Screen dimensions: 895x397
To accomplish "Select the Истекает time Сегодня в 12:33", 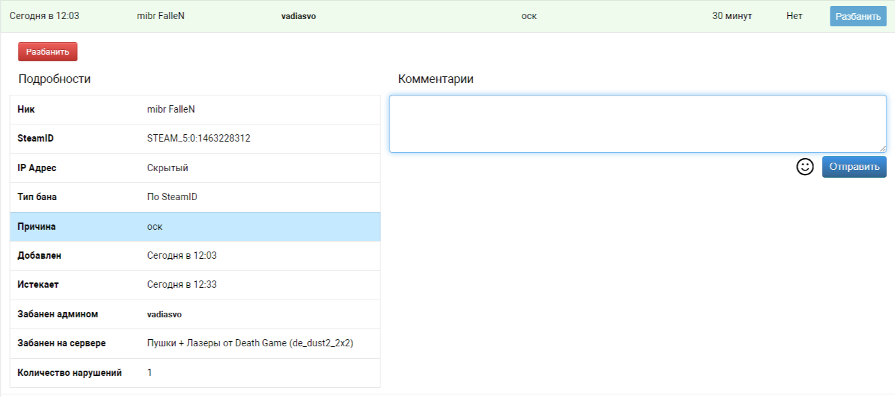I will point(181,284).
